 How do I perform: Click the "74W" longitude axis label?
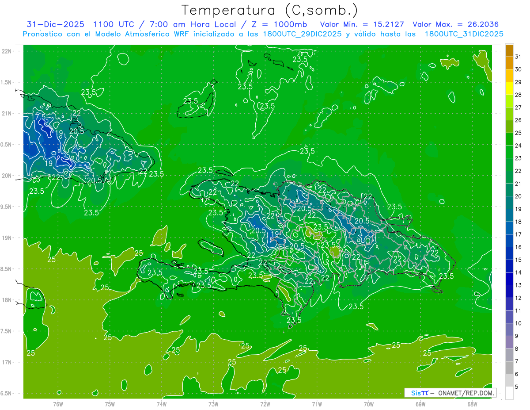pos(162,404)
